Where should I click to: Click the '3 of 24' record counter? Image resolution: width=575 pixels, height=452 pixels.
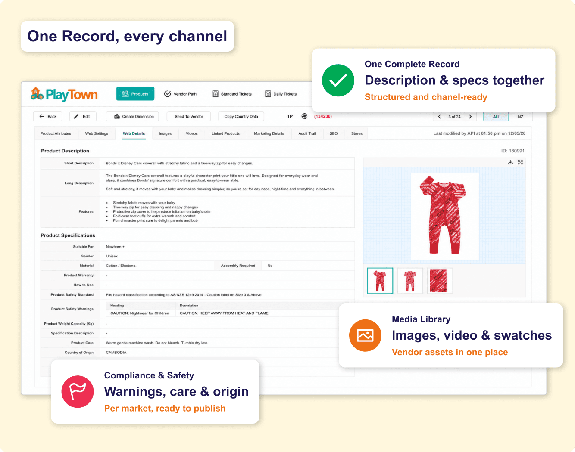[x=454, y=117]
